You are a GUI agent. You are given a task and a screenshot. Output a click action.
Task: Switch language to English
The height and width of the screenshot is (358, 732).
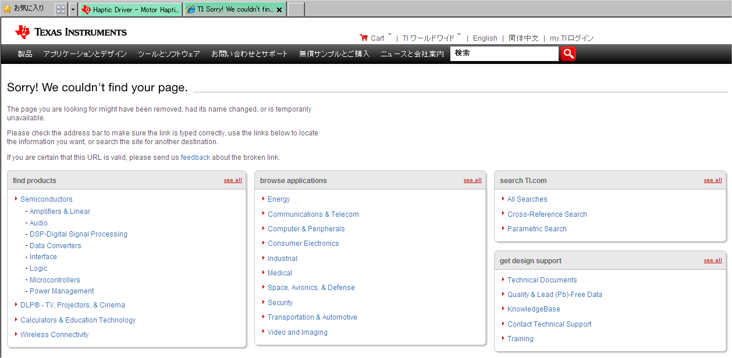click(485, 38)
